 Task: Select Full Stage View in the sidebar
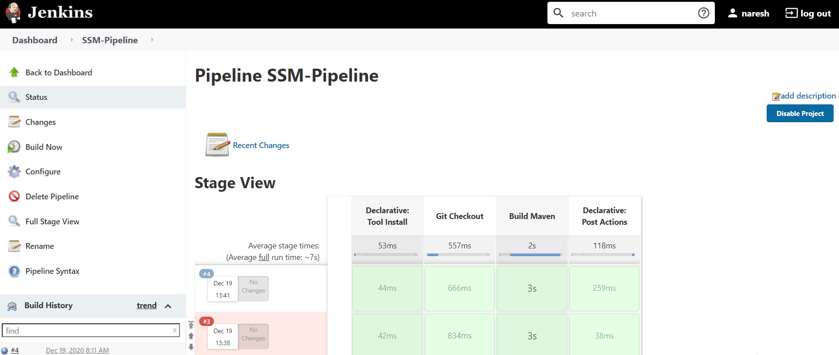point(52,222)
